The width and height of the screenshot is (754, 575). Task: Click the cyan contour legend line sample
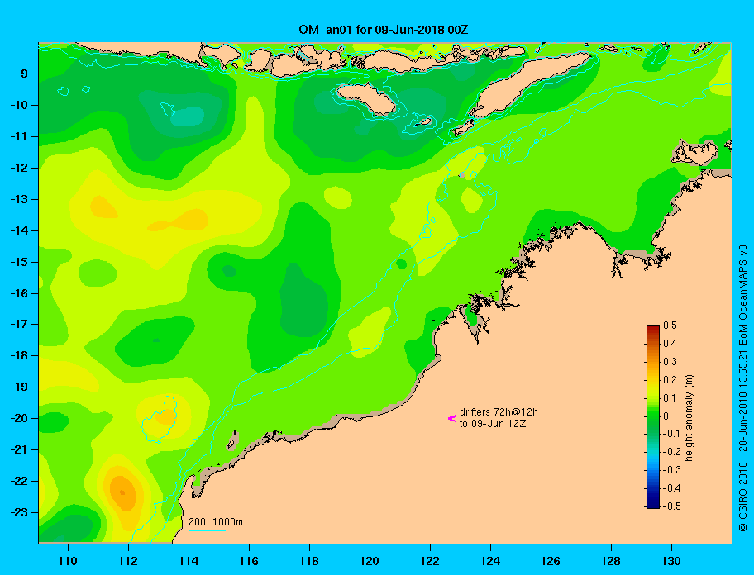point(207,530)
